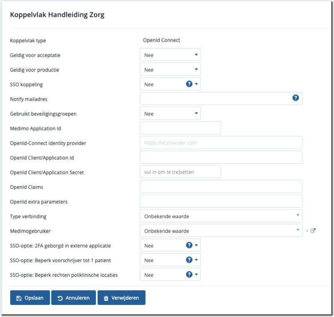Focus the Medimo Application Id field
Viewport: 334px width, 317px height.
[180, 128]
